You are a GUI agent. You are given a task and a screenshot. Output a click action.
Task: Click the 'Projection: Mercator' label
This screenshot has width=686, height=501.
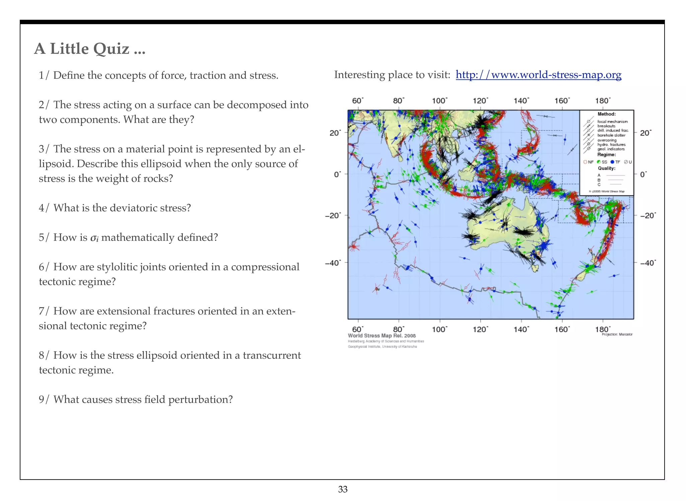pos(617,334)
